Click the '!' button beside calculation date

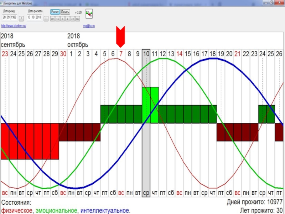click(46, 18)
